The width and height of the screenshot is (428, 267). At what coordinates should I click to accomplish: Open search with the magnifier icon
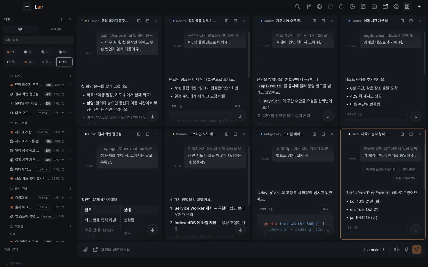click(x=297, y=7)
